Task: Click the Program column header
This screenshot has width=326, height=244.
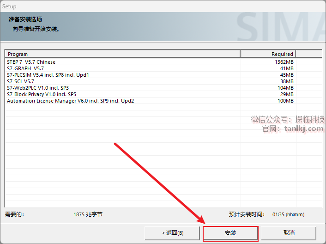Action: 122,54
